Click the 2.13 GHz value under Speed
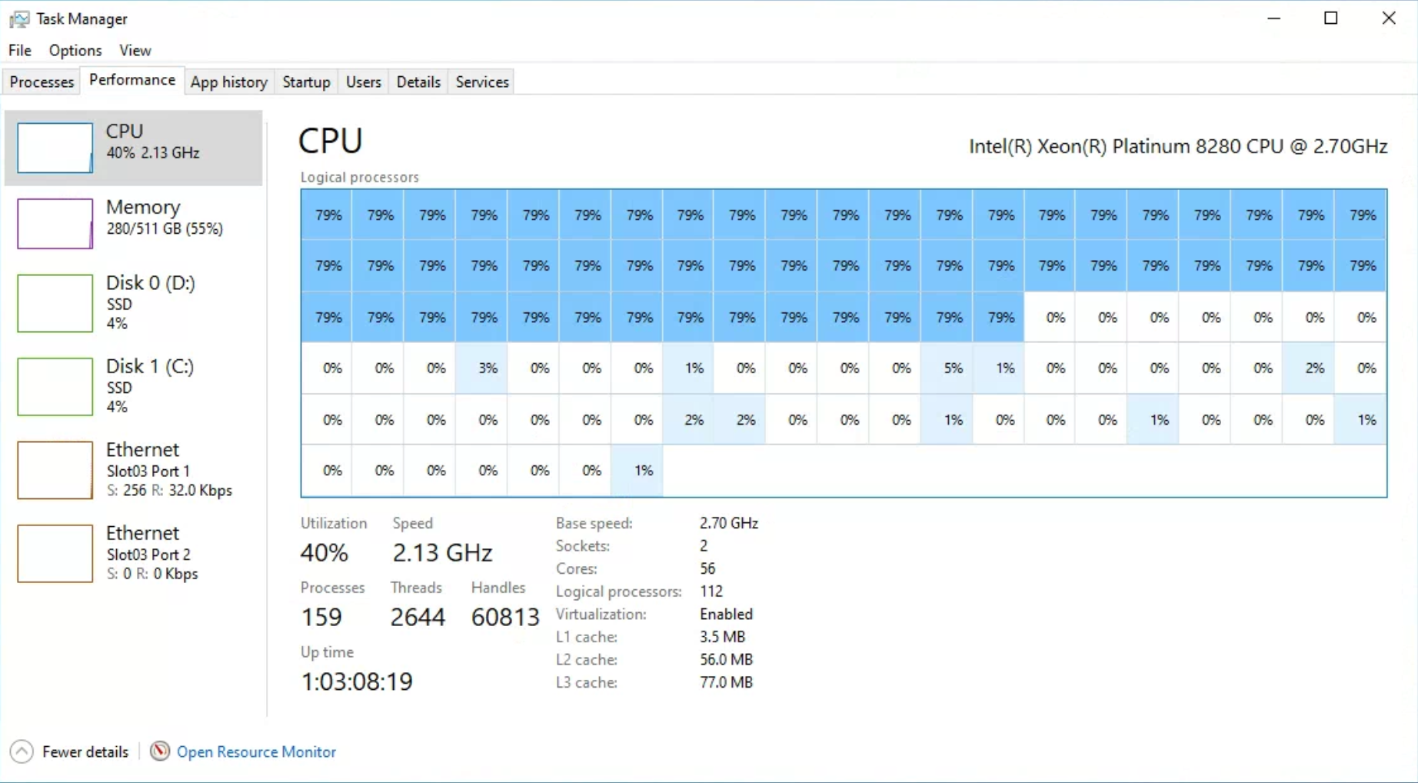The height and width of the screenshot is (783, 1418). (442, 553)
